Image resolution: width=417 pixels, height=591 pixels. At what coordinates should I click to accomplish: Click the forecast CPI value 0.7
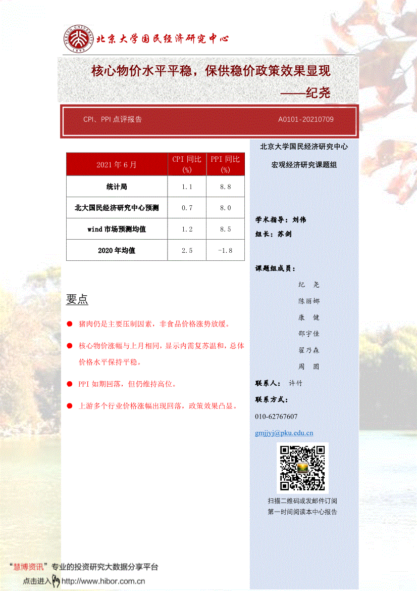coord(187,208)
